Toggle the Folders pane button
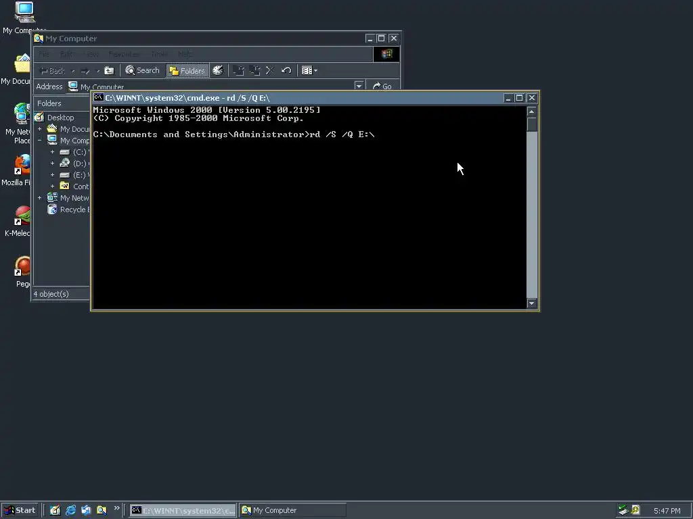This screenshot has height=519, width=693. pos(187,70)
